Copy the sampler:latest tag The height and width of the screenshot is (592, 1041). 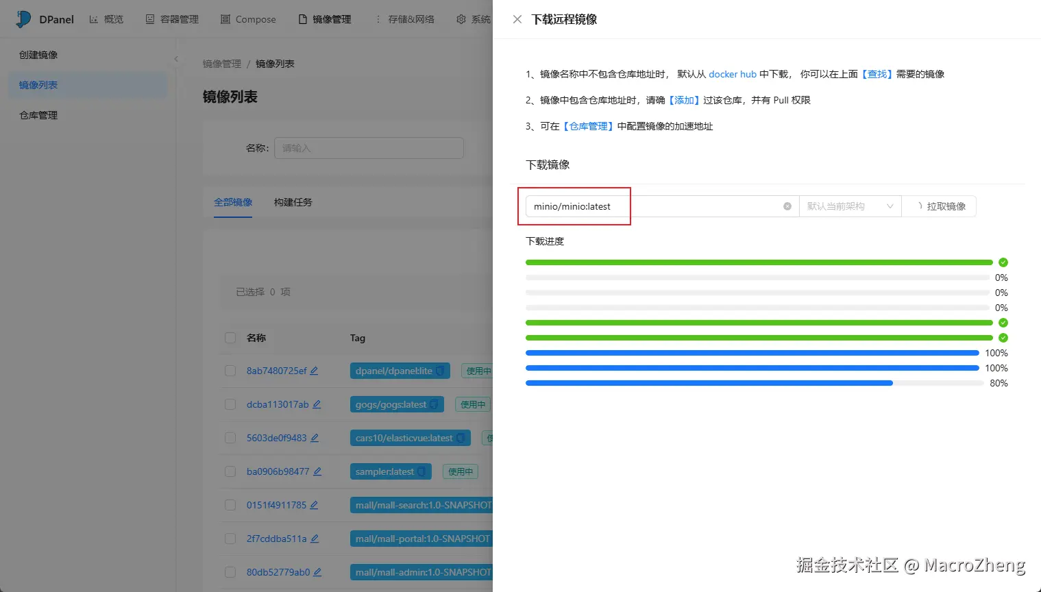[421, 471]
